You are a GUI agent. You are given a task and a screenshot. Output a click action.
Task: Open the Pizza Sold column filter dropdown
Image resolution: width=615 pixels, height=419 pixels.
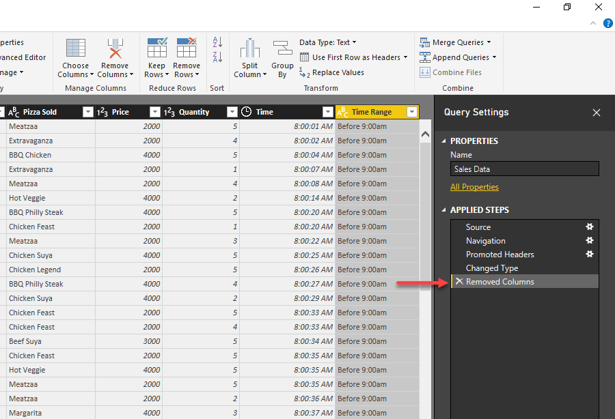88,111
